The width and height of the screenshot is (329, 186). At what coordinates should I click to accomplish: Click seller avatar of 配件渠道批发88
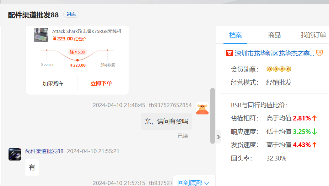15,154
